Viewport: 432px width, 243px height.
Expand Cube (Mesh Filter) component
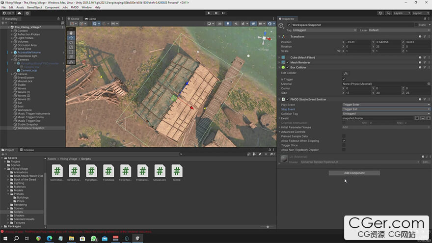point(280,57)
